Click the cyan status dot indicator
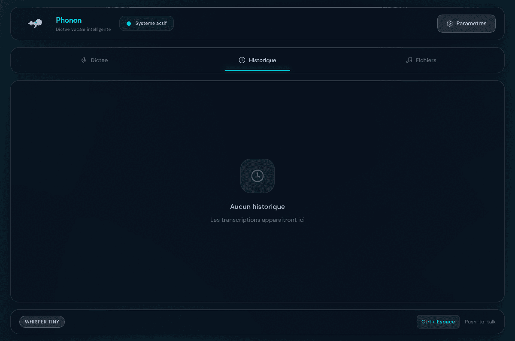 pyautogui.click(x=129, y=24)
